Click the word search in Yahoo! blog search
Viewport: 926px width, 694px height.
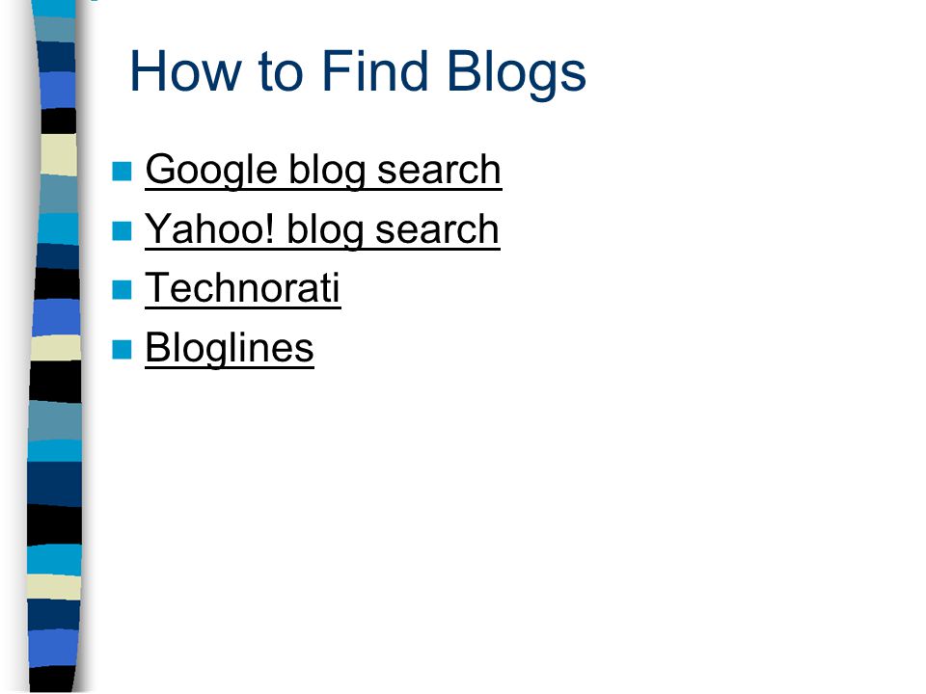pyautogui.click(x=438, y=229)
